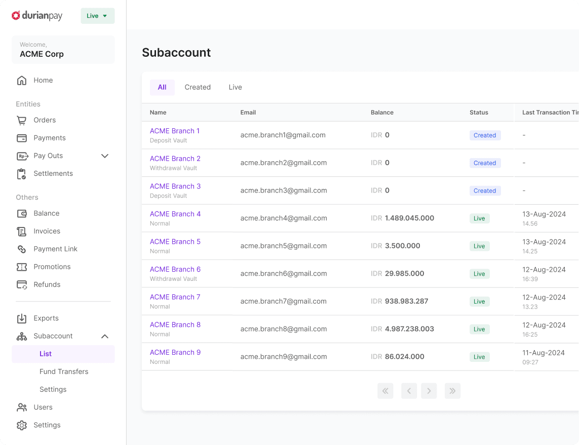Open Settlements menu item
The height and width of the screenshot is (445, 579).
pos(53,173)
